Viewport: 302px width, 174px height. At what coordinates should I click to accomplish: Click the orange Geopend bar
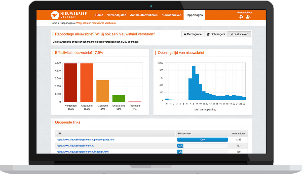coord(103,91)
